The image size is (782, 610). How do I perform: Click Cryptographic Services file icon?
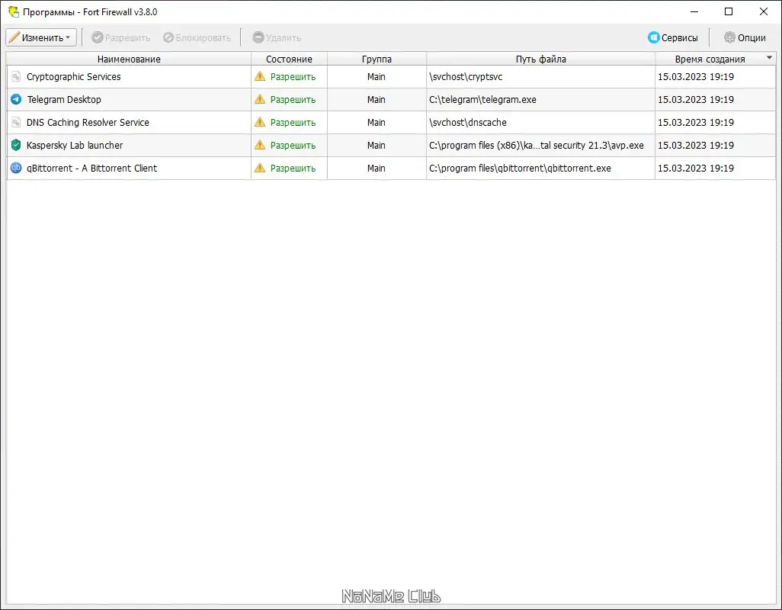[x=16, y=76]
